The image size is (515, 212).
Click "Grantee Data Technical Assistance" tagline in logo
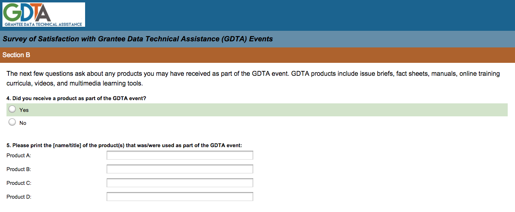(43, 24)
